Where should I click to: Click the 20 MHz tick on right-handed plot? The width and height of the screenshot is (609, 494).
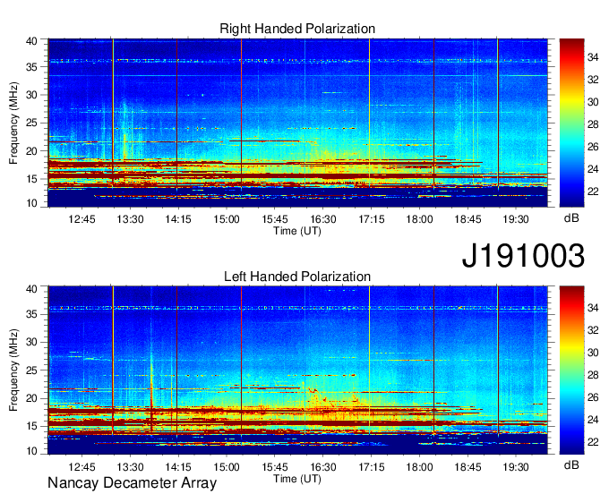coord(31,151)
